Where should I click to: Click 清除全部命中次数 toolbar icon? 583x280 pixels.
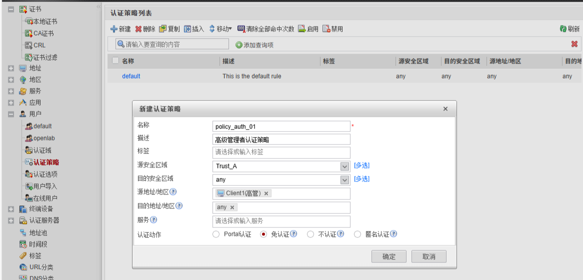click(x=241, y=29)
